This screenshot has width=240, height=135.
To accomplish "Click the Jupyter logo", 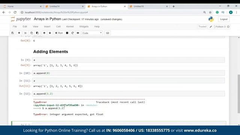I will (x=21, y=19).
